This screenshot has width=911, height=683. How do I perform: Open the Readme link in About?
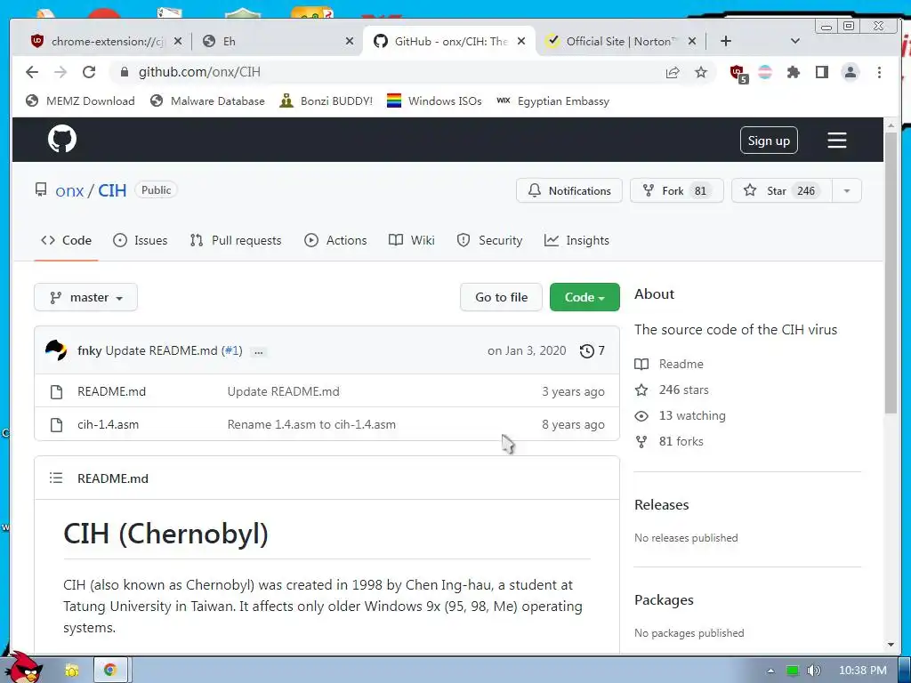click(681, 364)
